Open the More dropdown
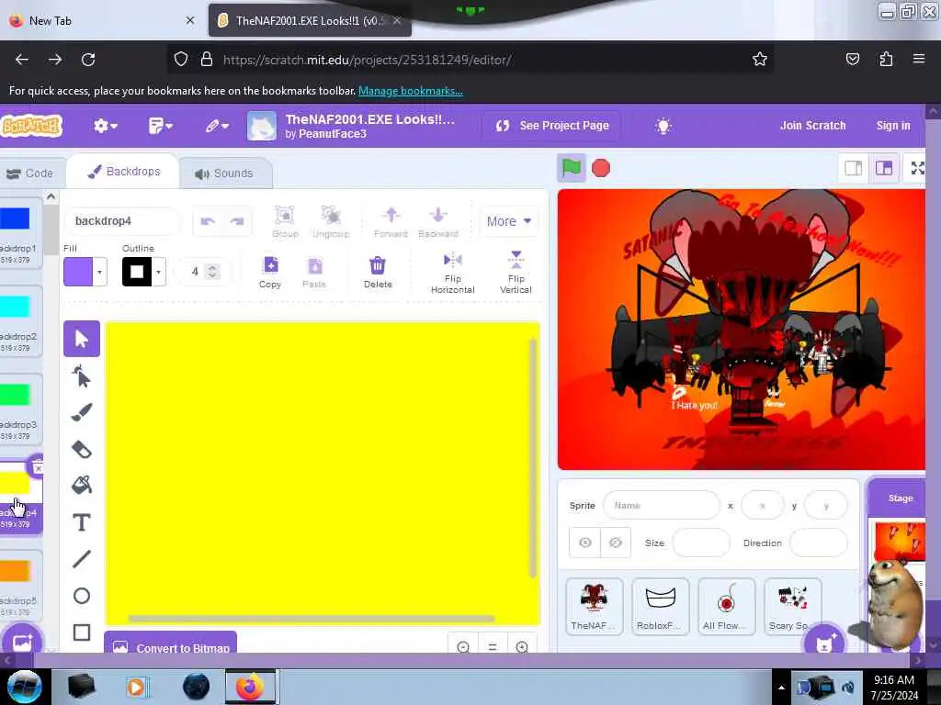This screenshot has width=941, height=705. (508, 221)
